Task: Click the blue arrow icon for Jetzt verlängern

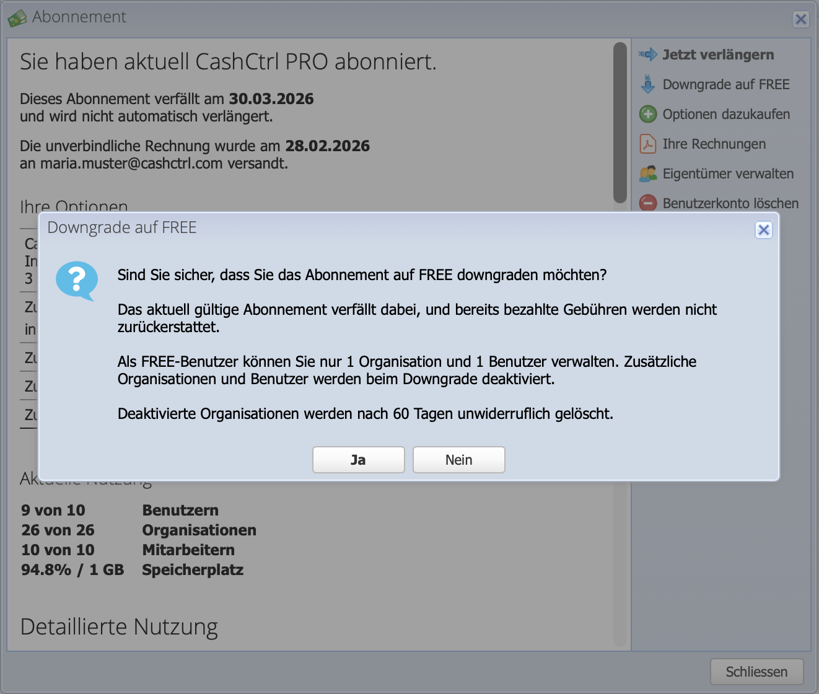Action: coord(648,55)
